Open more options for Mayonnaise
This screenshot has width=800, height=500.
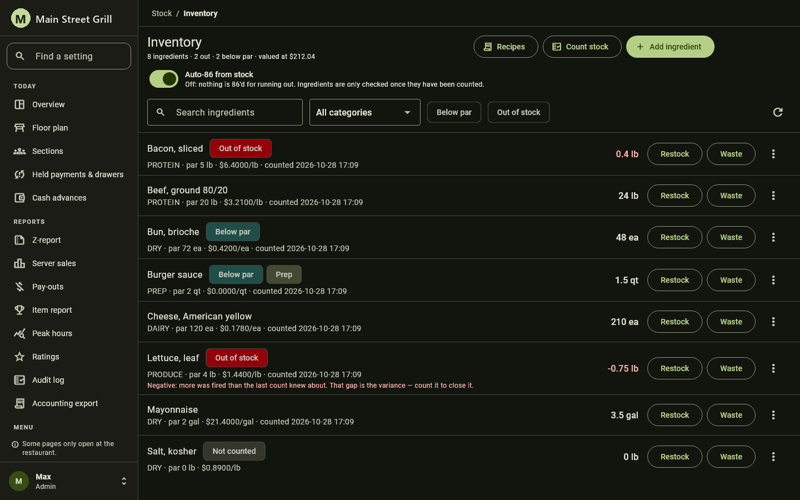coord(773,415)
